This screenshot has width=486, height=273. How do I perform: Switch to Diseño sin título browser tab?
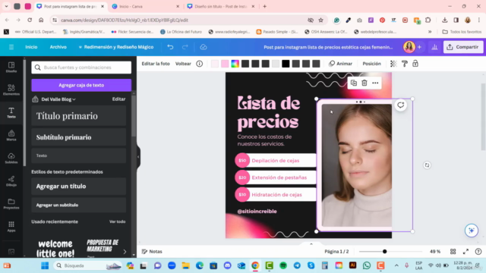pos(220,6)
